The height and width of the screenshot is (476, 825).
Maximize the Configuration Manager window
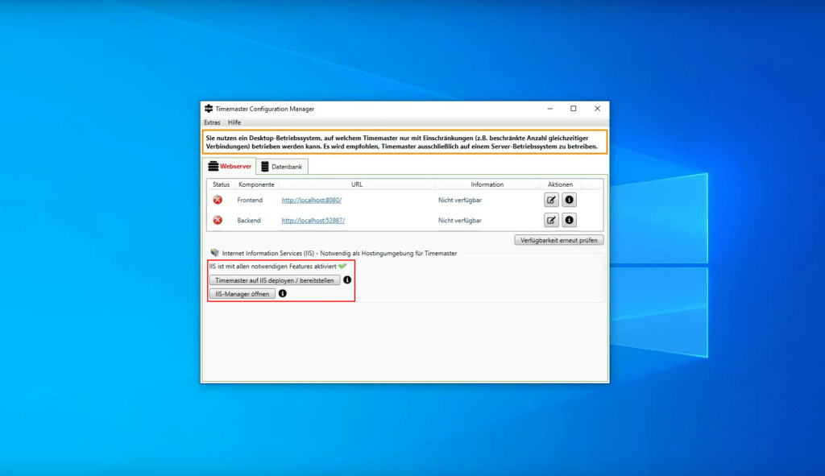pyautogui.click(x=573, y=109)
